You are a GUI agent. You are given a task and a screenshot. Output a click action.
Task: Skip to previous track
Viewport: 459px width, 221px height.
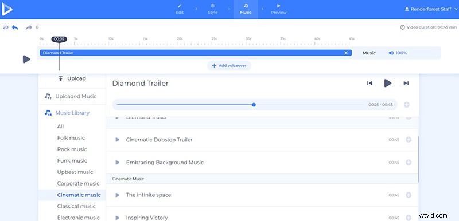click(369, 83)
